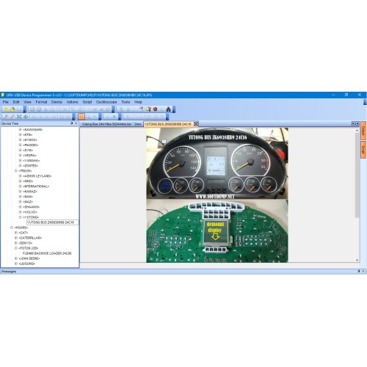Screen dimensions: 367x367
Task: Click the green crossed-arrows fit icon
Action: pyautogui.click(x=19, y=117)
